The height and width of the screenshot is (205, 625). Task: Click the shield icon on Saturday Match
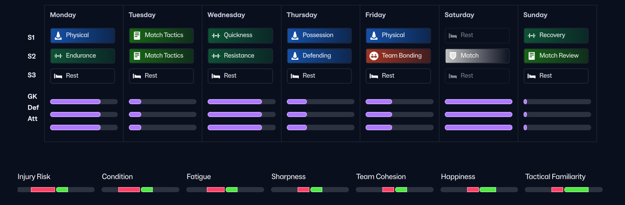point(452,56)
